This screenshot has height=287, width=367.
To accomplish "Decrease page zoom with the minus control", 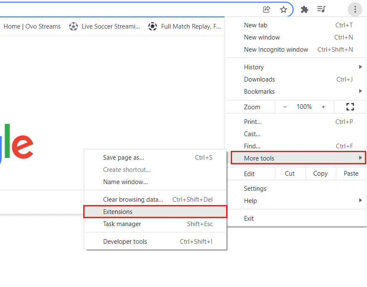I will click(285, 107).
